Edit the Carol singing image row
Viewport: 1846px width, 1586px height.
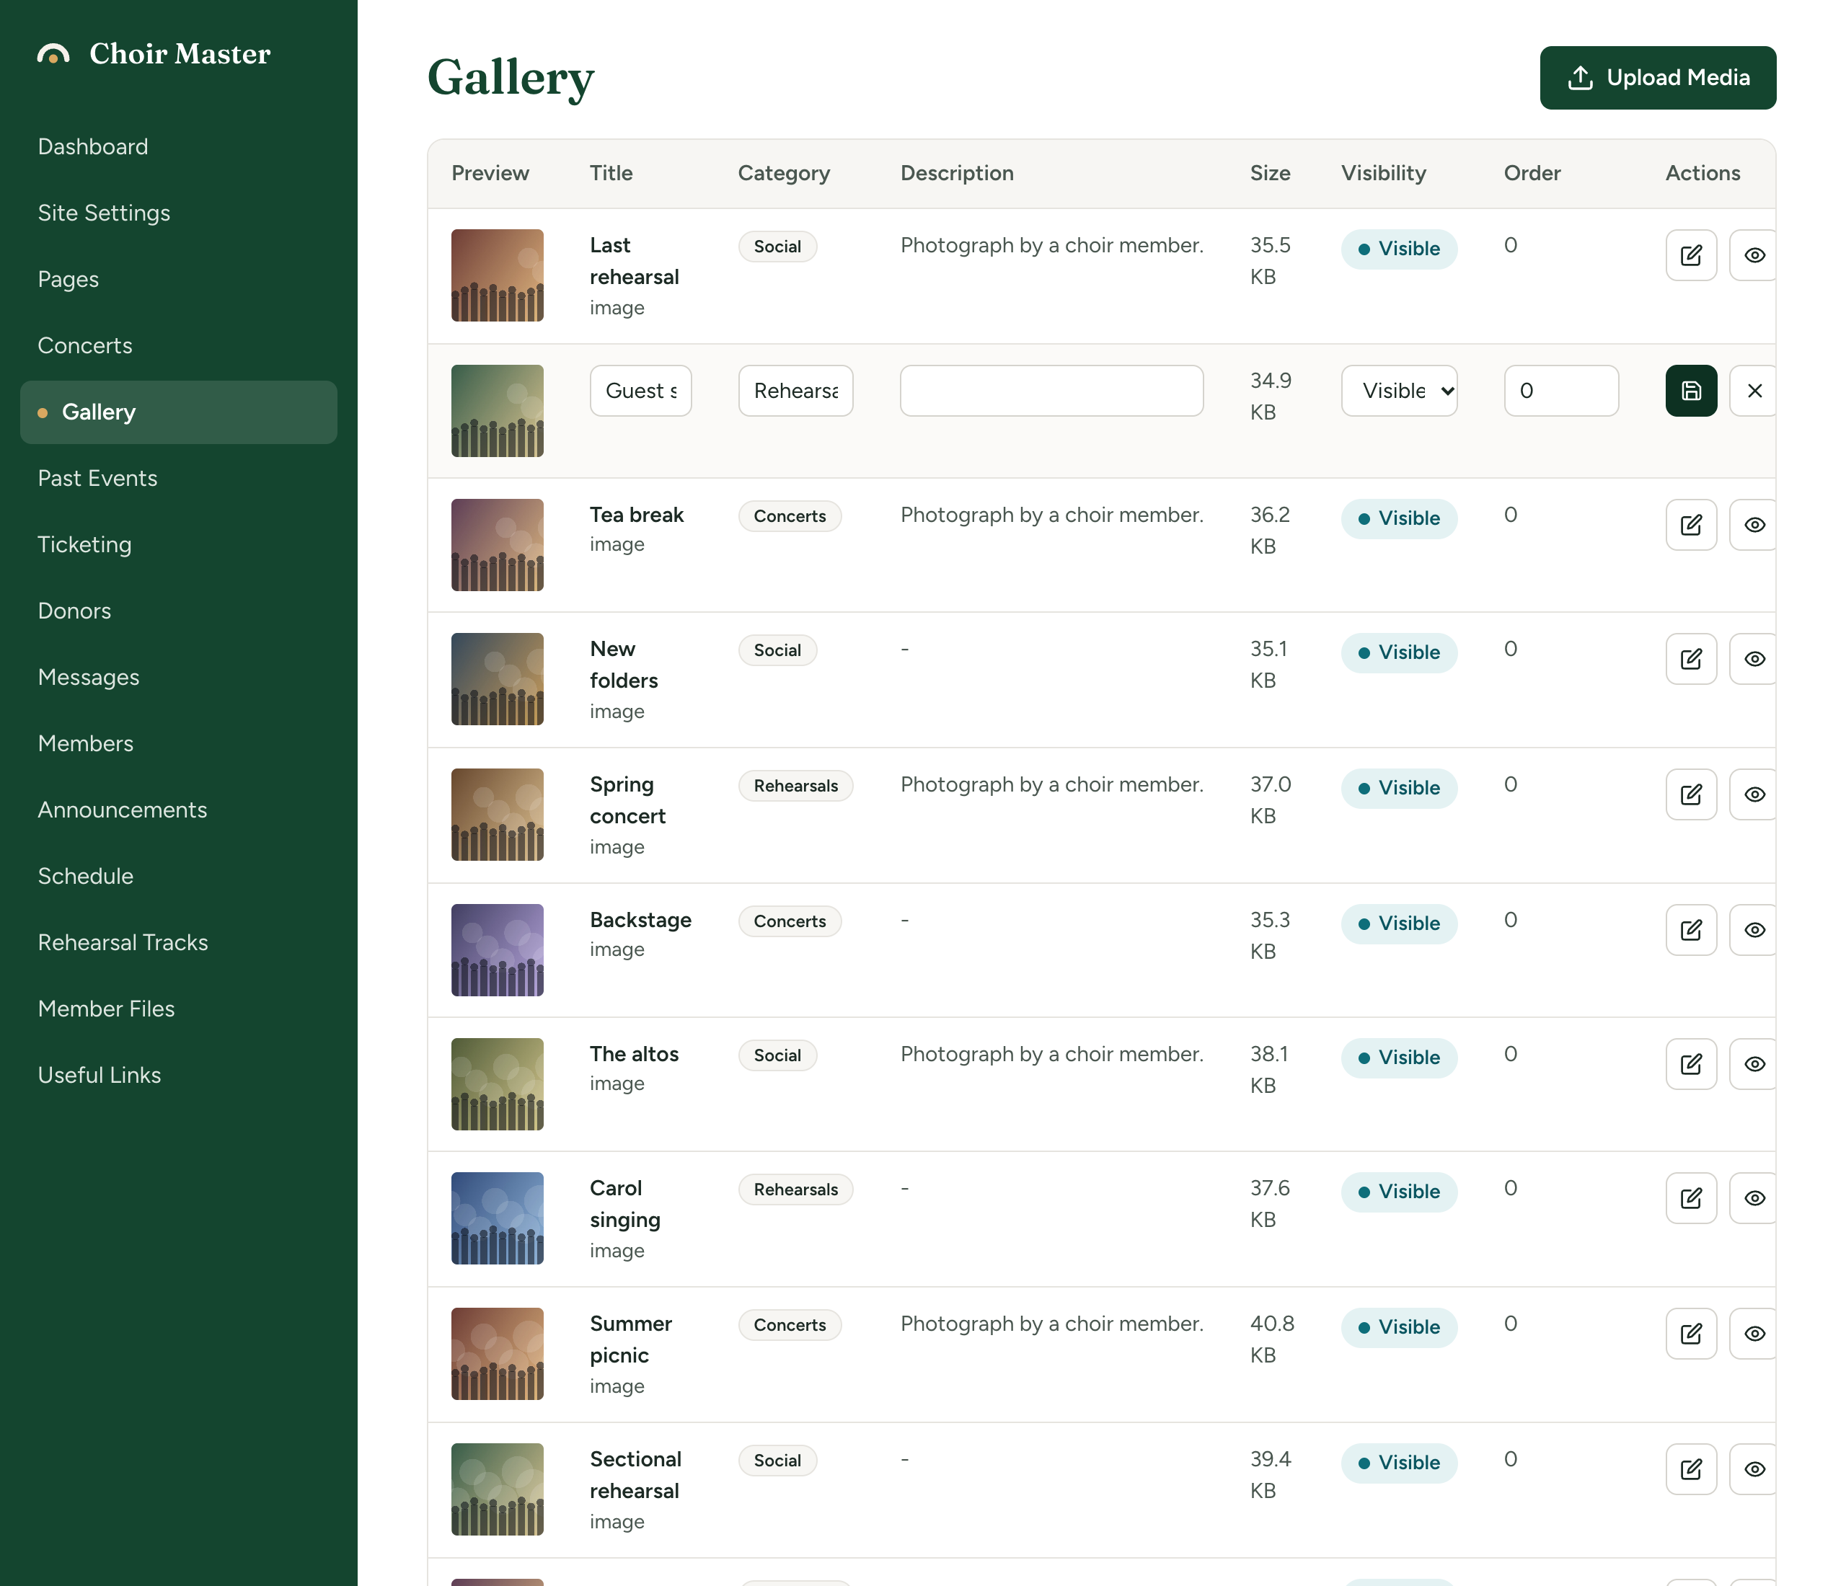1690,1197
